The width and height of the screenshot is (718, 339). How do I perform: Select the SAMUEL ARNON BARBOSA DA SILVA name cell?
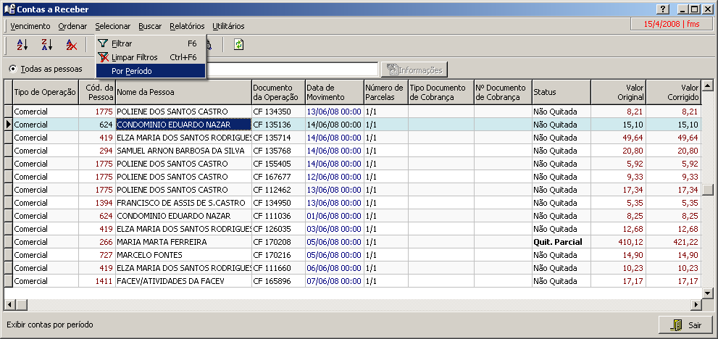[183, 151]
